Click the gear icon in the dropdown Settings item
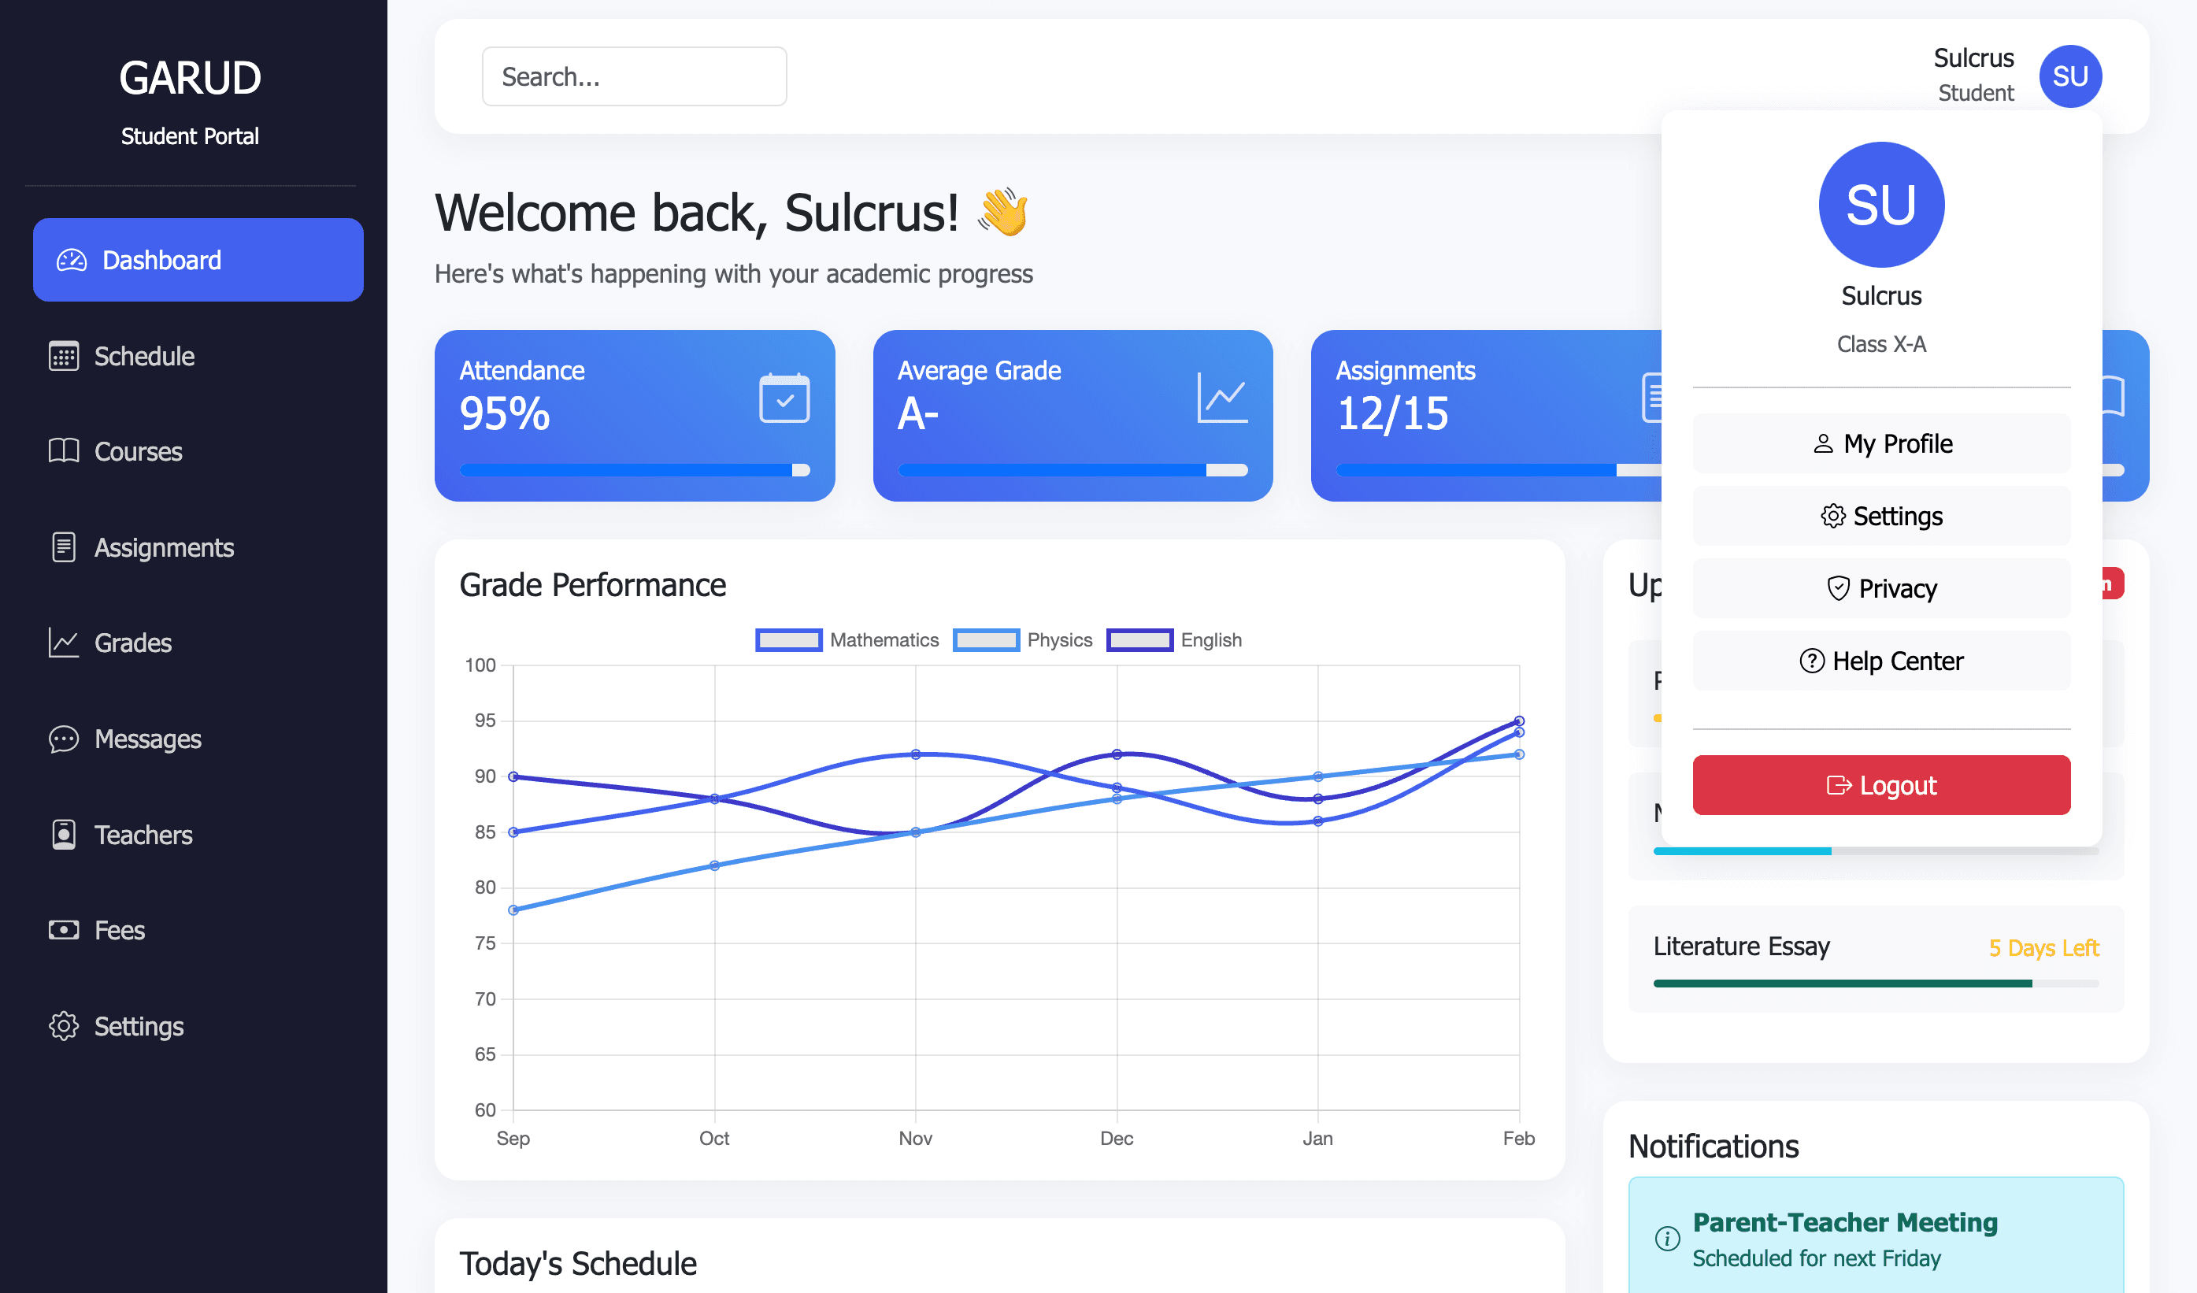This screenshot has height=1293, width=2197. click(x=1832, y=516)
